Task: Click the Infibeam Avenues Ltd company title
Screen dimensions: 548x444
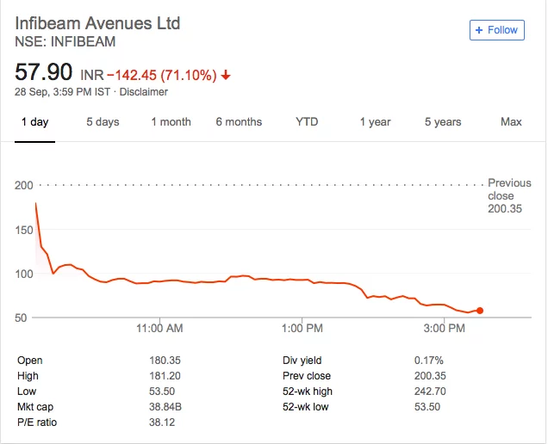Action: coord(98,22)
